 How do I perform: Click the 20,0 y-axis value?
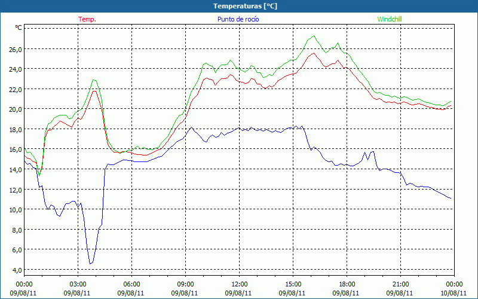[x=16, y=109]
